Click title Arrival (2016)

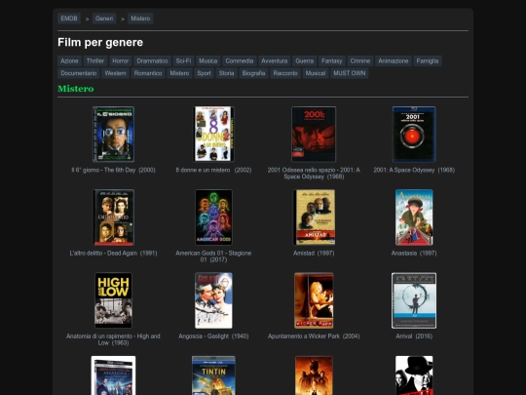(x=414, y=336)
